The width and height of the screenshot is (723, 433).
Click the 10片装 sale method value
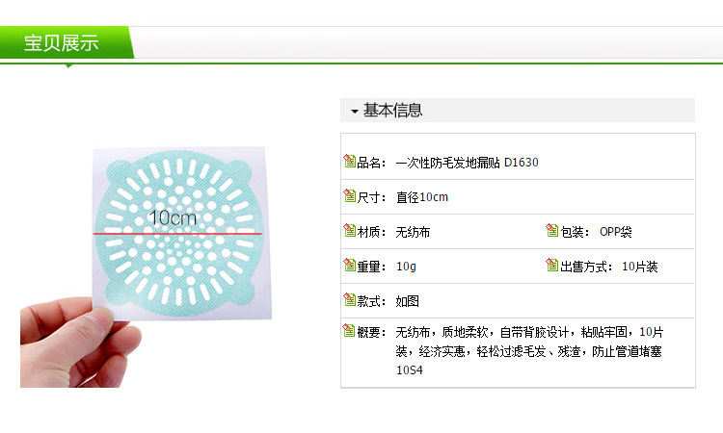coord(640,267)
